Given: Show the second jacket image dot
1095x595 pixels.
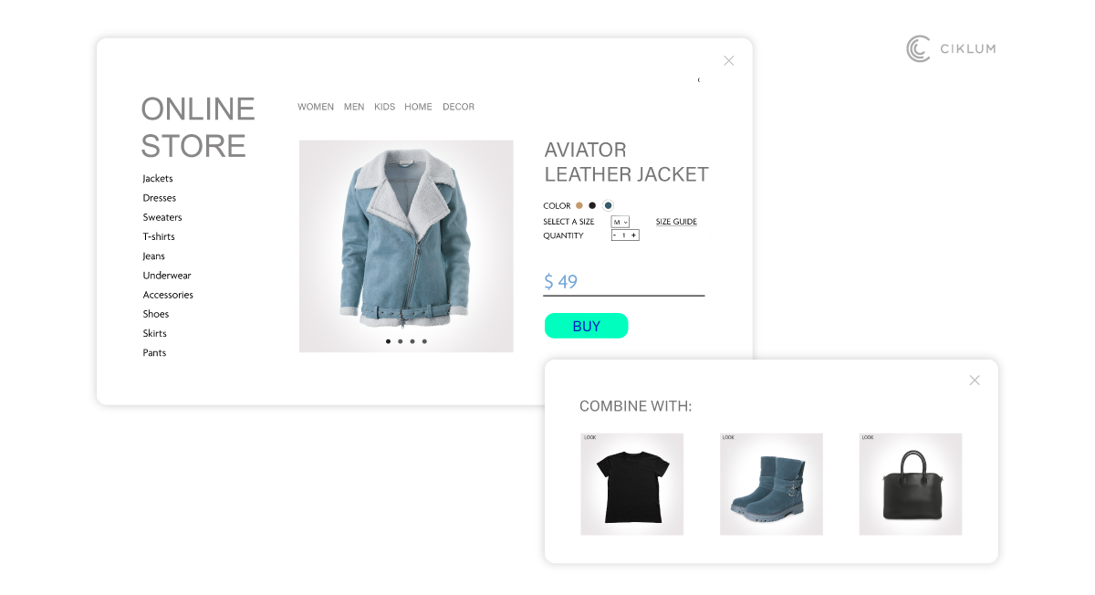Looking at the screenshot, I should pos(400,341).
